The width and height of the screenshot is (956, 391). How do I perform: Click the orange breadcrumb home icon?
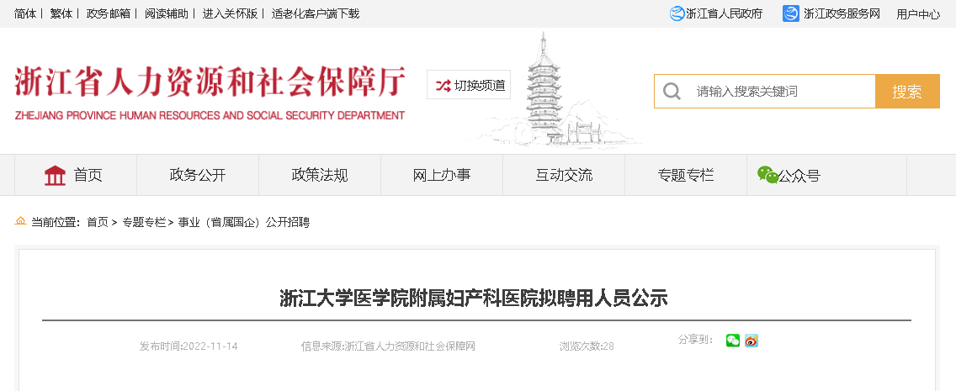21,222
